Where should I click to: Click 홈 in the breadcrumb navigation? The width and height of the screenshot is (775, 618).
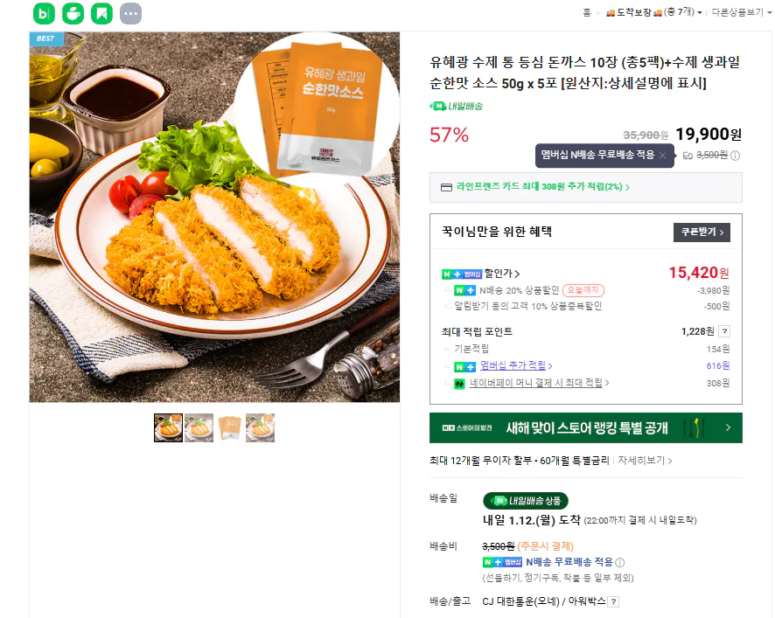tap(586, 11)
